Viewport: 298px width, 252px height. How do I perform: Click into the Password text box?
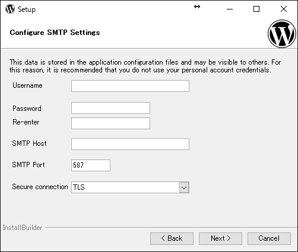(x=110, y=108)
